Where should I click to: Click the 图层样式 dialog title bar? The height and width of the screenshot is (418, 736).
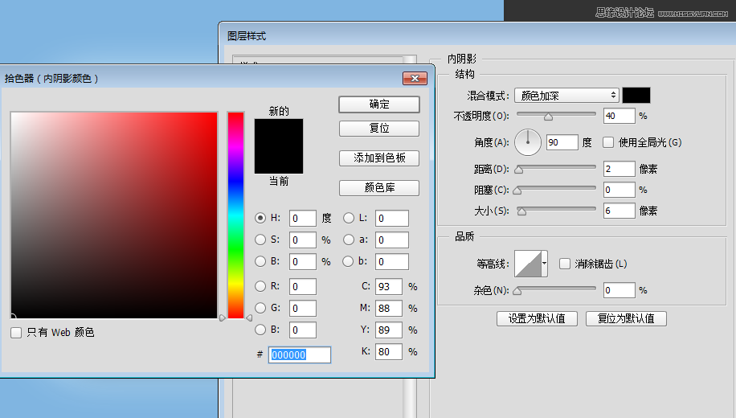click(477, 35)
